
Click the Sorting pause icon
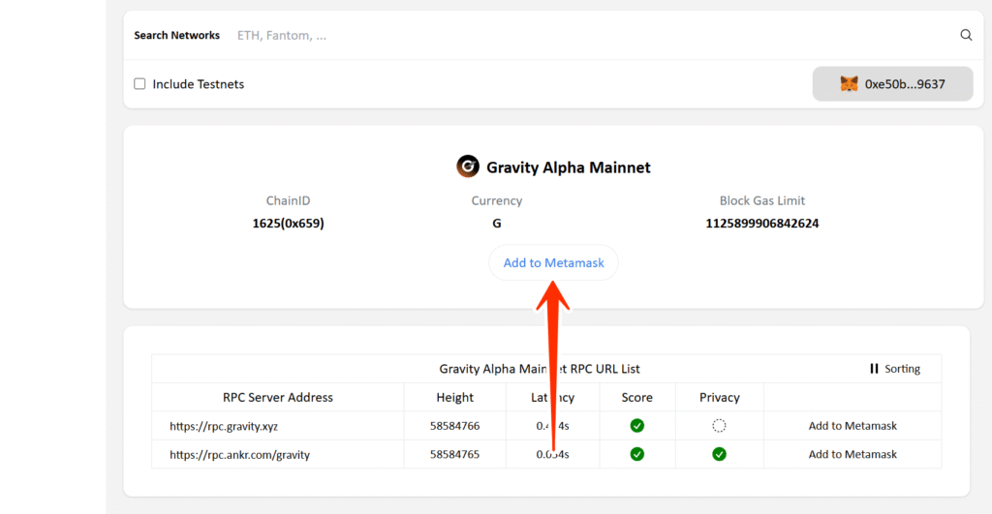(874, 369)
